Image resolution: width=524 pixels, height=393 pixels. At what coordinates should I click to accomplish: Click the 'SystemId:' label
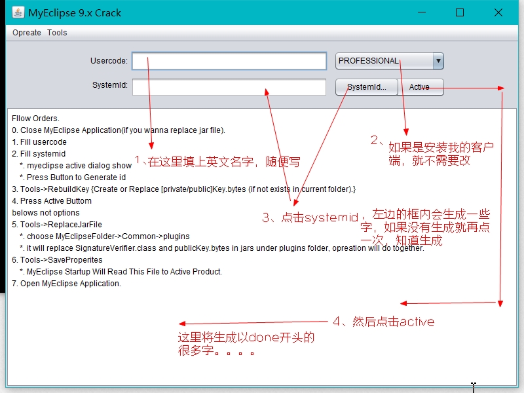[x=110, y=85]
